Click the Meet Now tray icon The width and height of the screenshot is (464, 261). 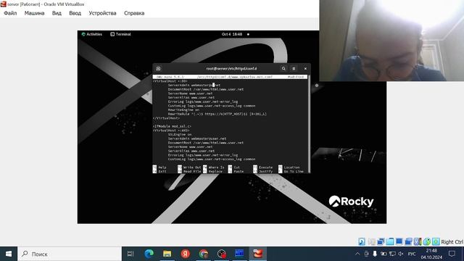pos(366,254)
